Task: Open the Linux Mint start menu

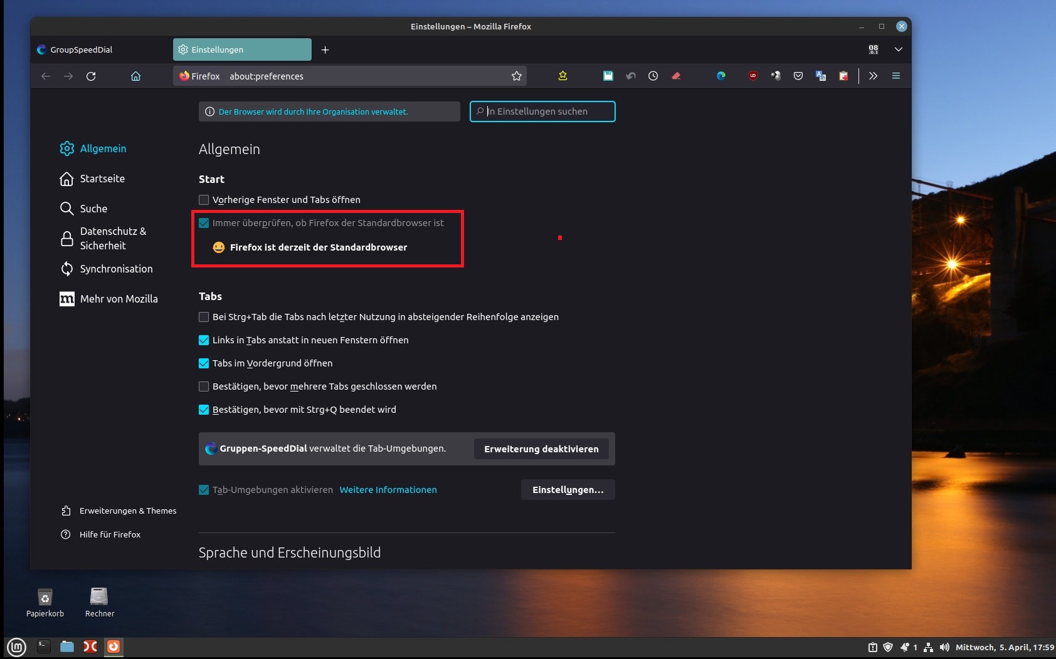Action: [x=16, y=646]
